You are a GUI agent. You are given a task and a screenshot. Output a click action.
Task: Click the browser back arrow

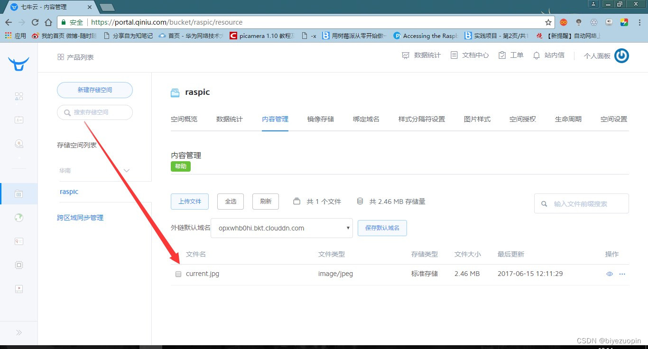click(9, 22)
